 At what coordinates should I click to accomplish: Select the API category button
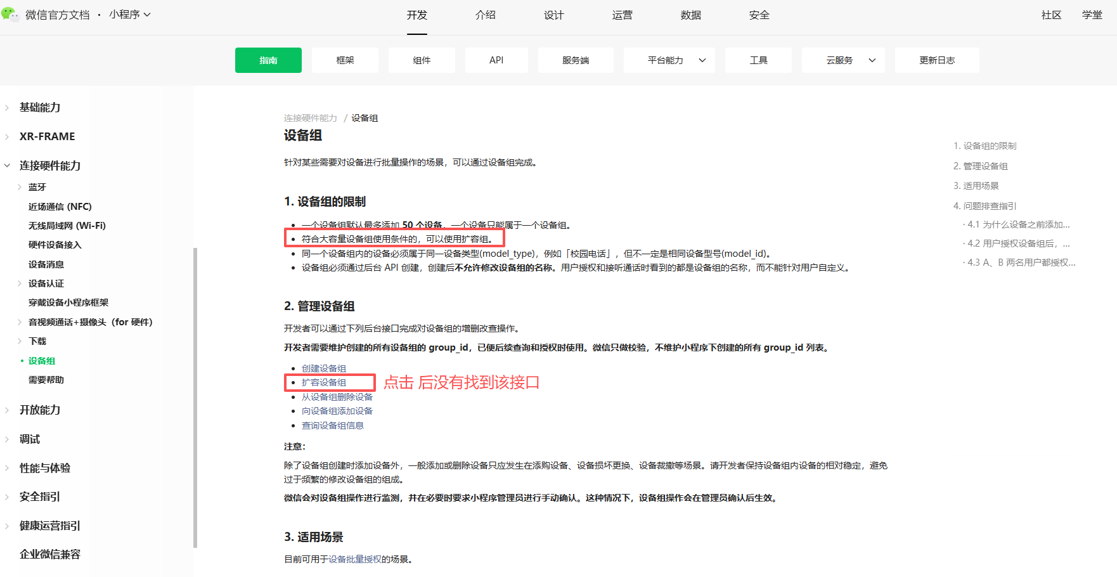(496, 60)
